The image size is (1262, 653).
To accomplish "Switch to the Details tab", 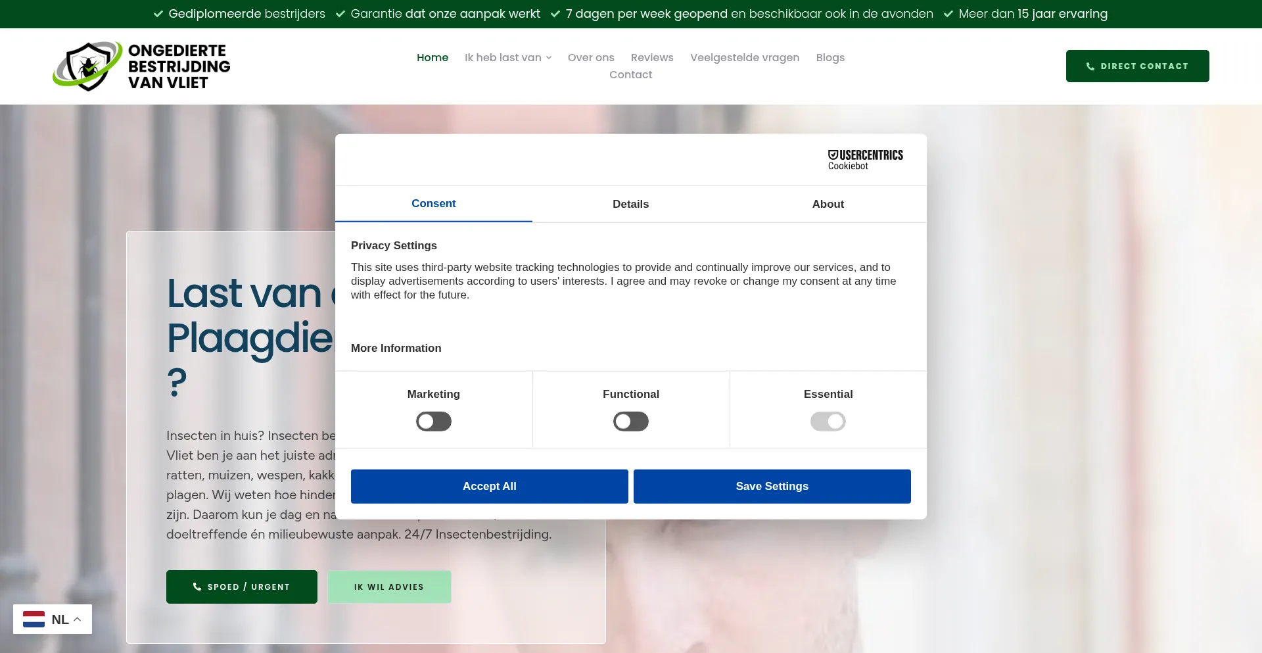I will [x=630, y=204].
